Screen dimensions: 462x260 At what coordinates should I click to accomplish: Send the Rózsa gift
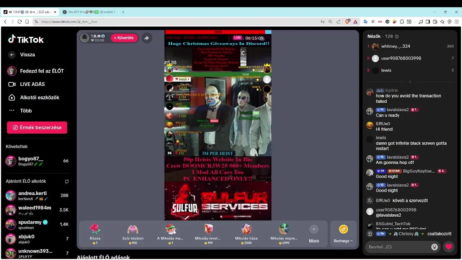tap(95, 234)
